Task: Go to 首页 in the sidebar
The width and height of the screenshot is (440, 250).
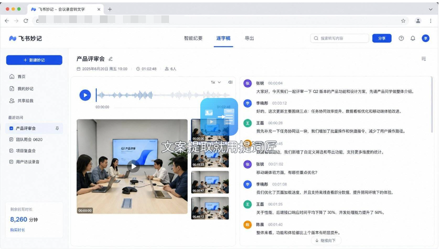Action: [17, 76]
